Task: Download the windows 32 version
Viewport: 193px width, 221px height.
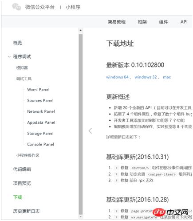Action: 146,77
